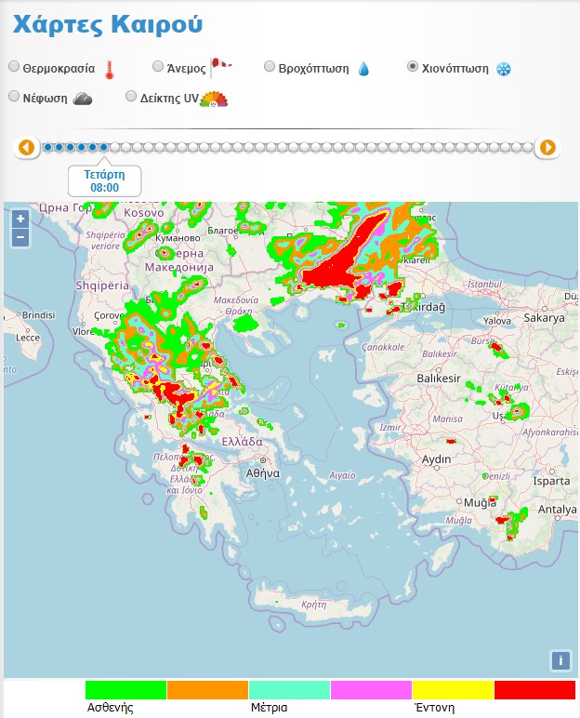Click the Balıkesir city label

pos(439,379)
